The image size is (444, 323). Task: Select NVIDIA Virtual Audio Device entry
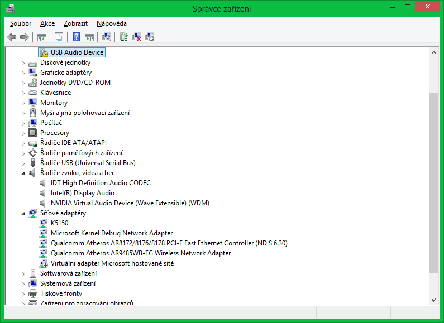pyautogui.click(x=130, y=203)
